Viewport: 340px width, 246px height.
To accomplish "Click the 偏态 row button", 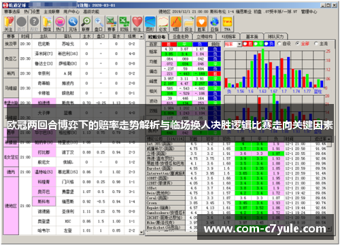I will (x=153, y=71).
